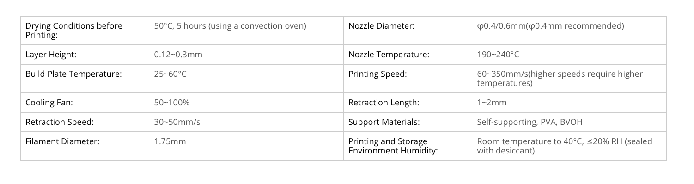The height and width of the screenshot is (184, 694).
Task: Select the 190~240°C nozzle temperature value
Action: coord(498,55)
